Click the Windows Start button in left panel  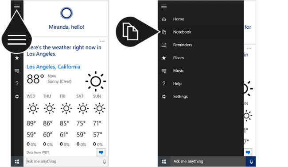17,161
